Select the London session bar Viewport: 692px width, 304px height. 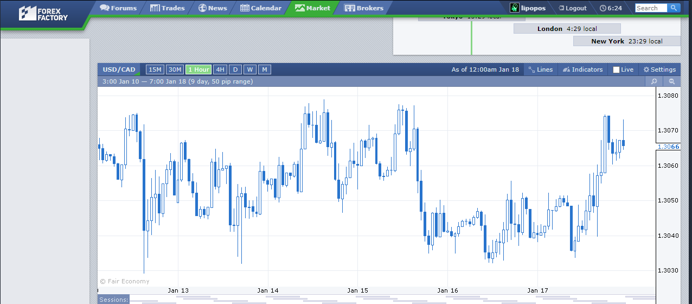[x=567, y=29]
